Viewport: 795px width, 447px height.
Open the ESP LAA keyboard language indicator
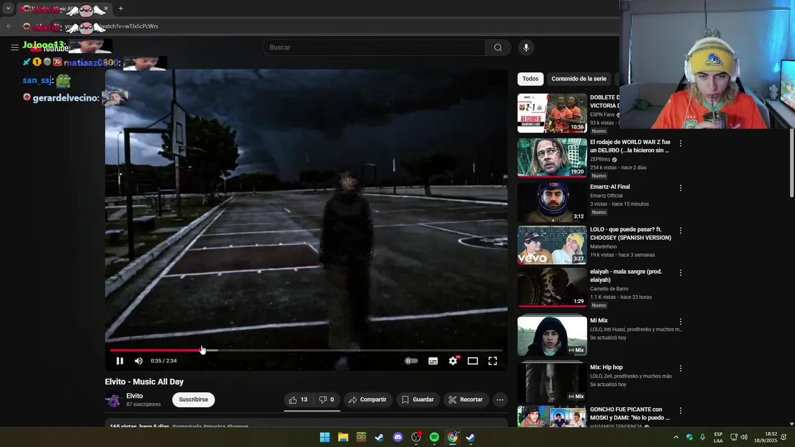point(718,437)
